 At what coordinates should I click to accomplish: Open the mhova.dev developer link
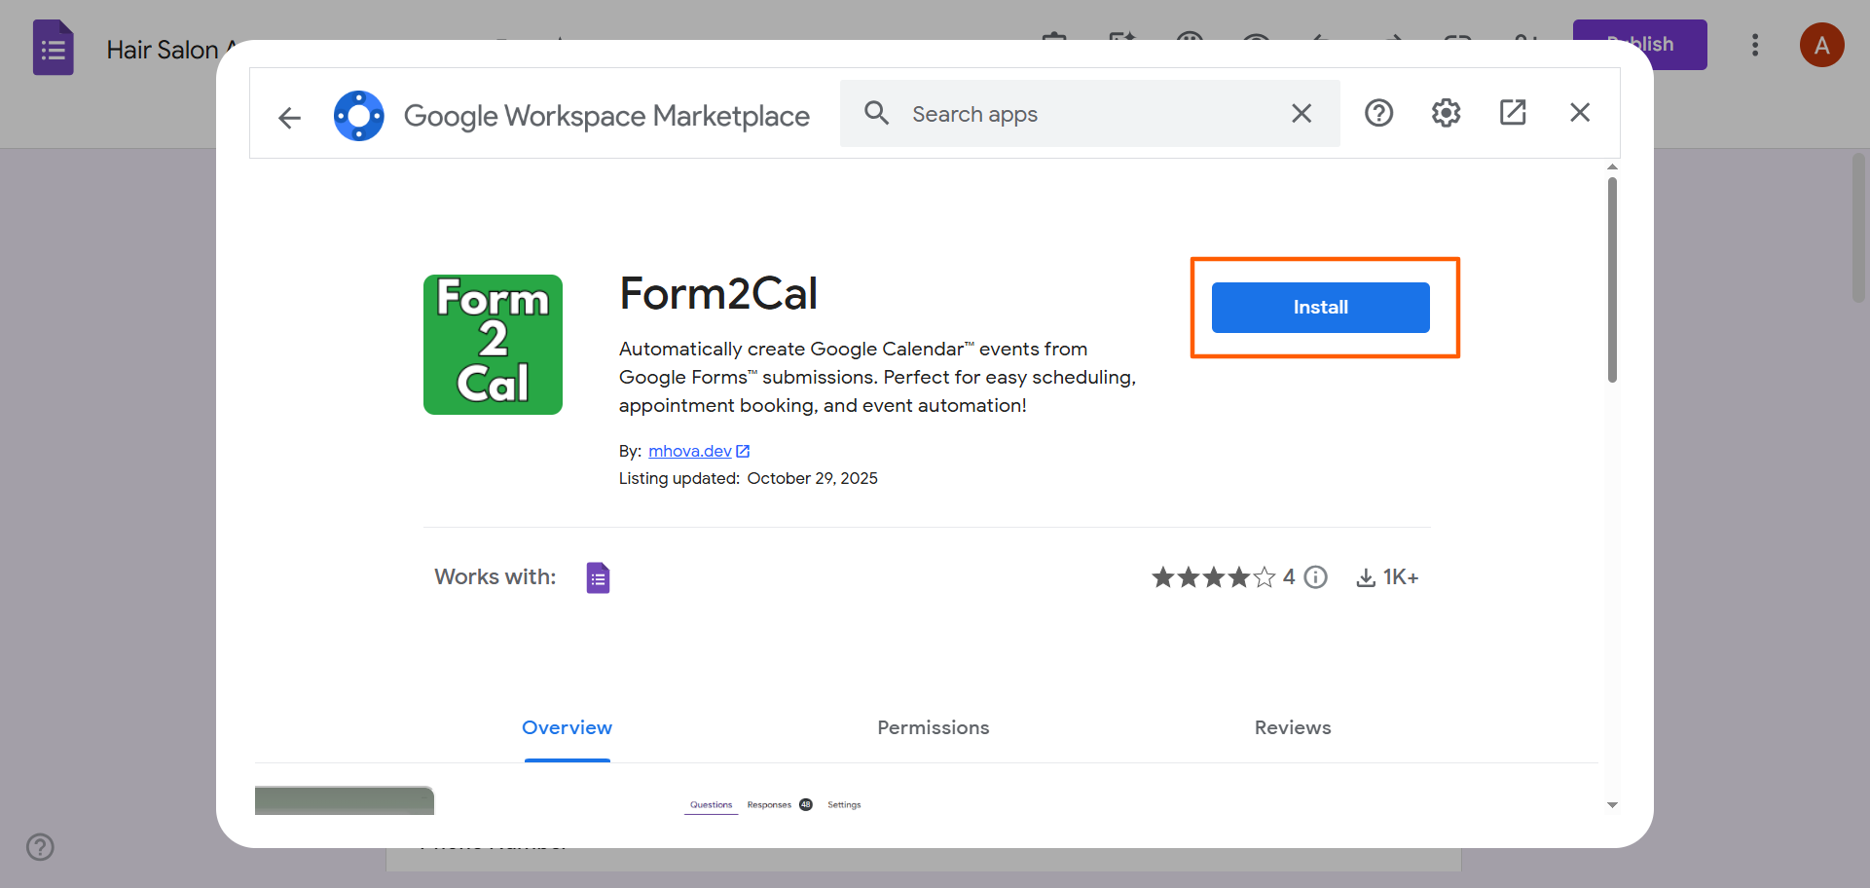pyautogui.click(x=690, y=450)
